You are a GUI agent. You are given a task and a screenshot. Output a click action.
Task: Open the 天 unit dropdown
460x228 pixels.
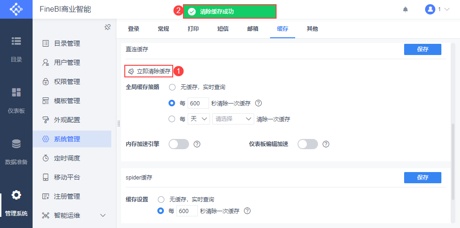199,119
